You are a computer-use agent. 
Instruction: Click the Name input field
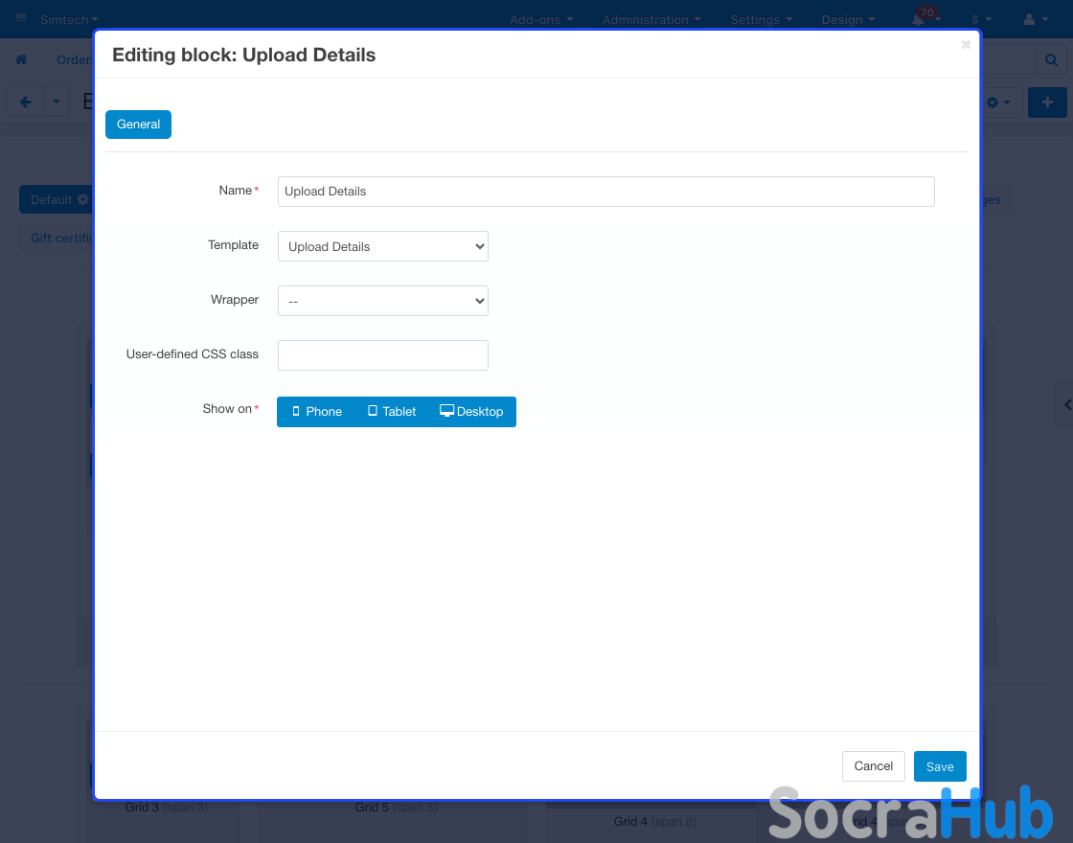coord(605,192)
